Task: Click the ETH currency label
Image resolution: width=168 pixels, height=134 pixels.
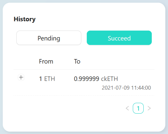Action: tap(50, 79)
